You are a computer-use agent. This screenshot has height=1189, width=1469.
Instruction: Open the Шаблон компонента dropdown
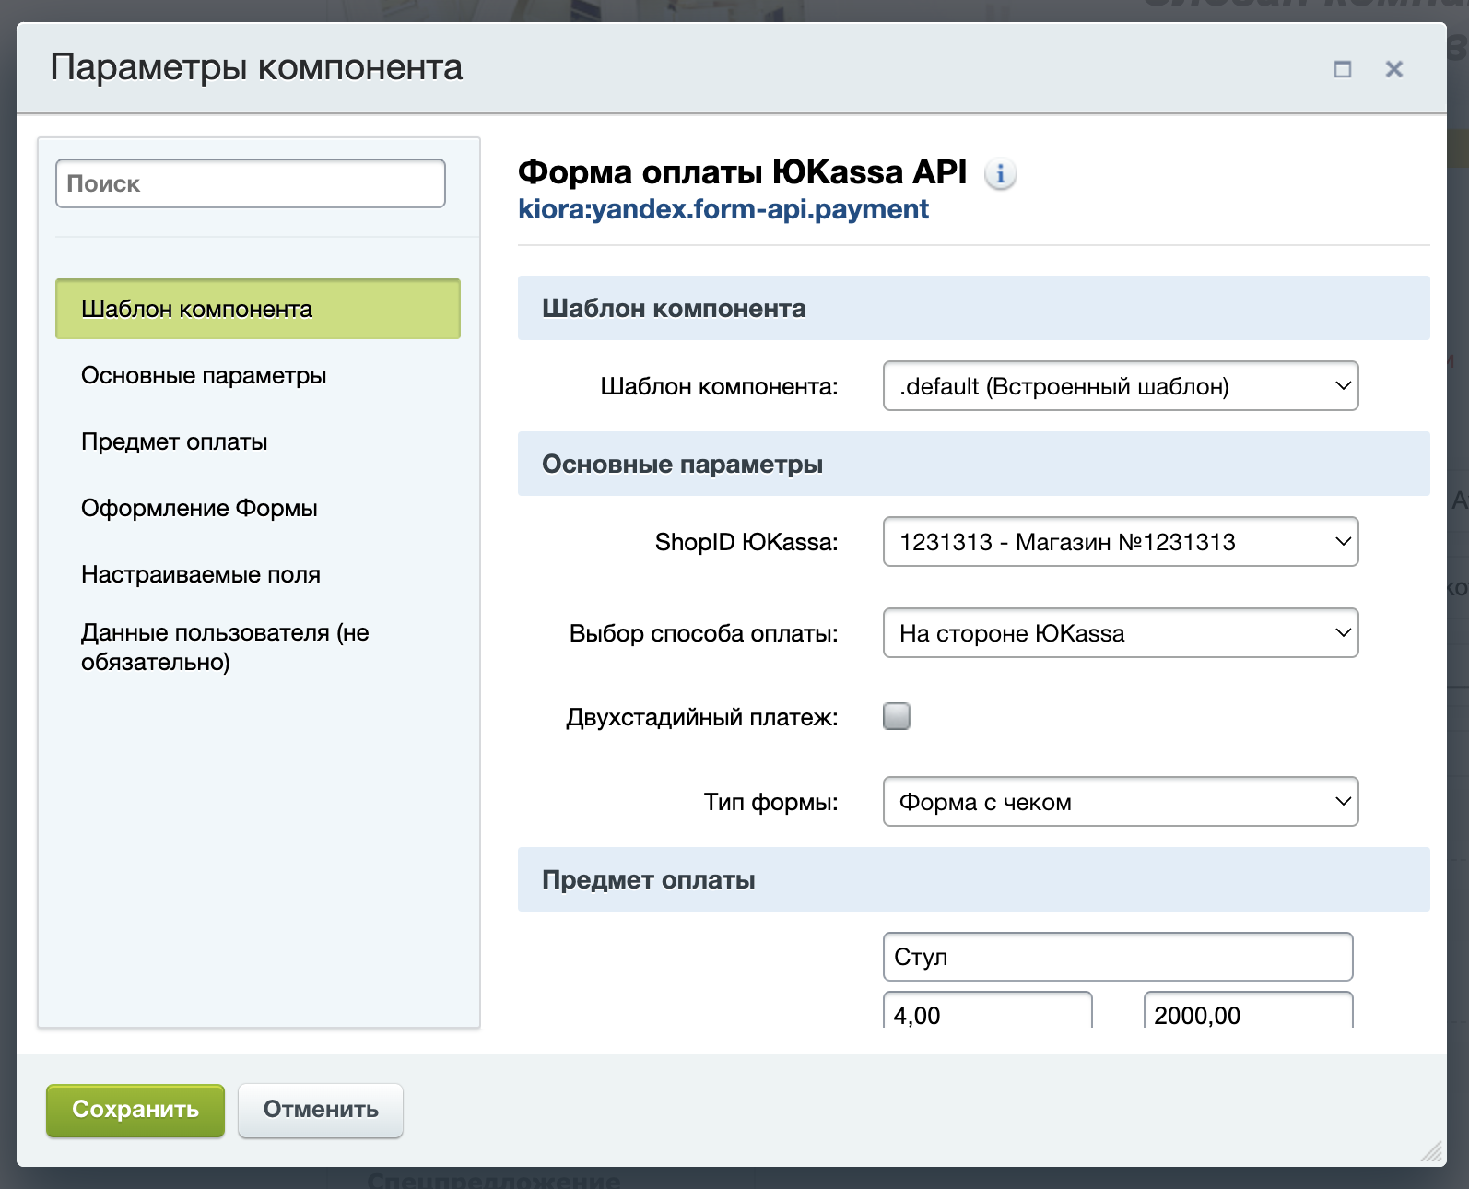coord(1120,386)
